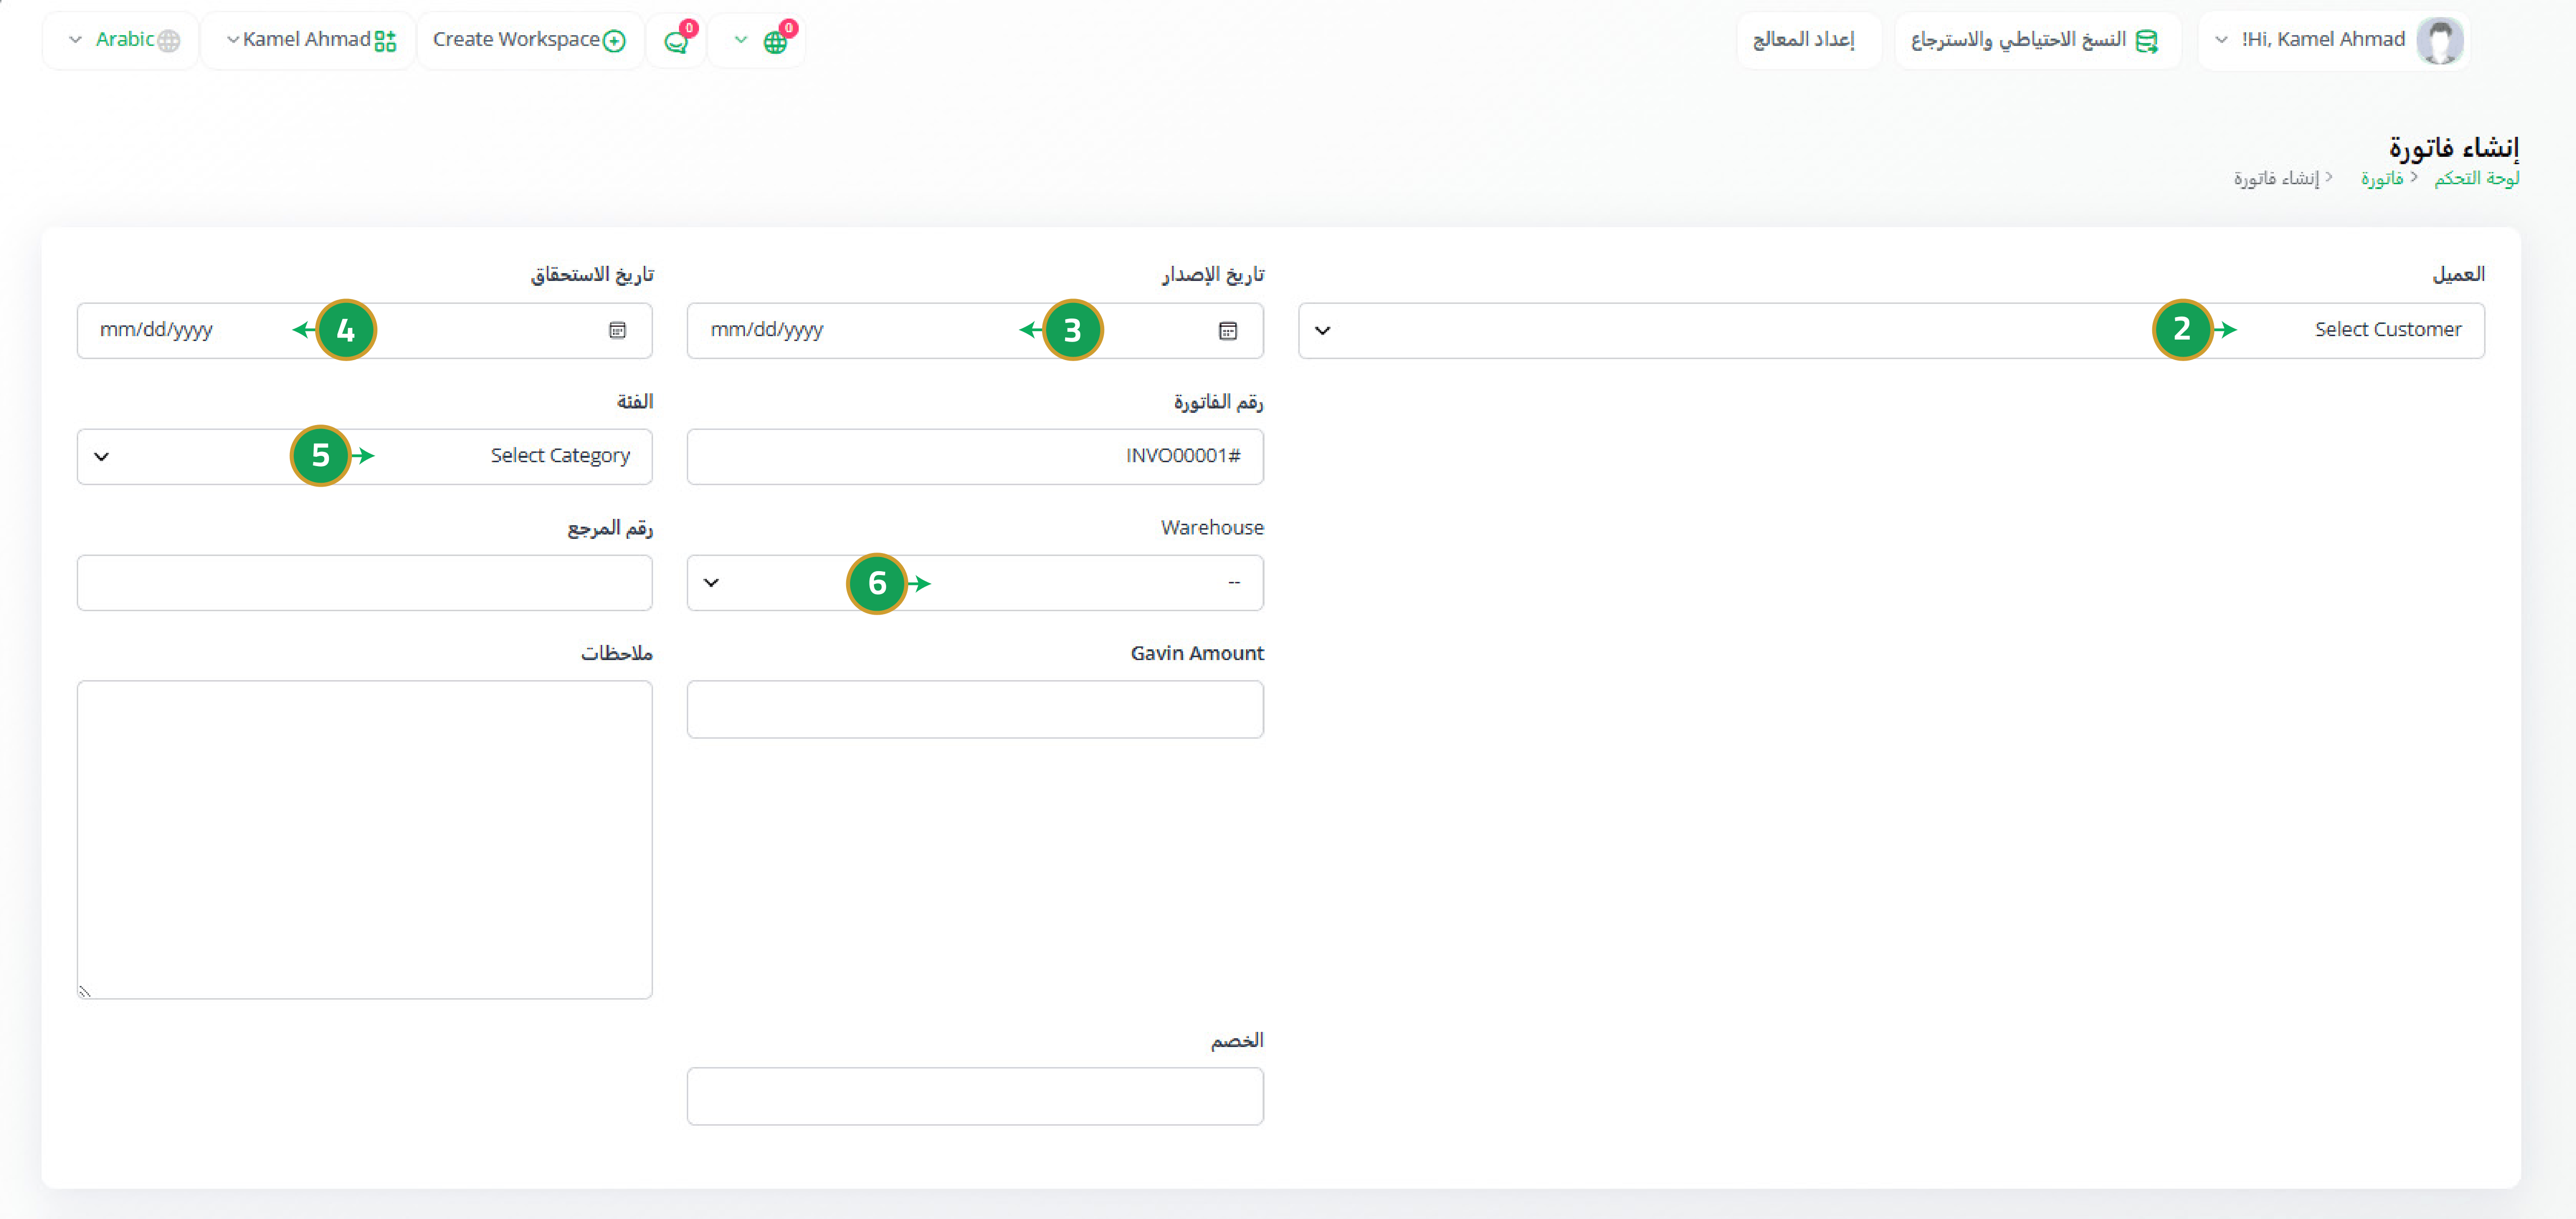Click the Warehouse field label
The width and height of the screenshot is (2576, 1219).
(x=1212, y=528)
